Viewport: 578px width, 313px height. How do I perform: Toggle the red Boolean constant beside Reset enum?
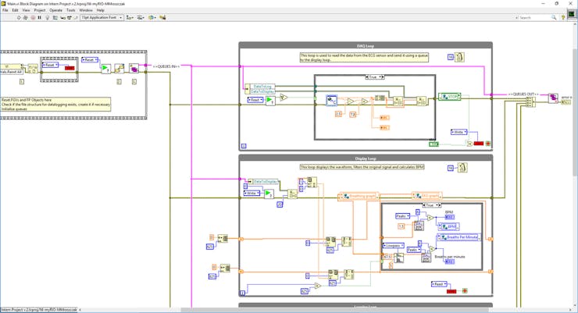click(x=70, y=68)
